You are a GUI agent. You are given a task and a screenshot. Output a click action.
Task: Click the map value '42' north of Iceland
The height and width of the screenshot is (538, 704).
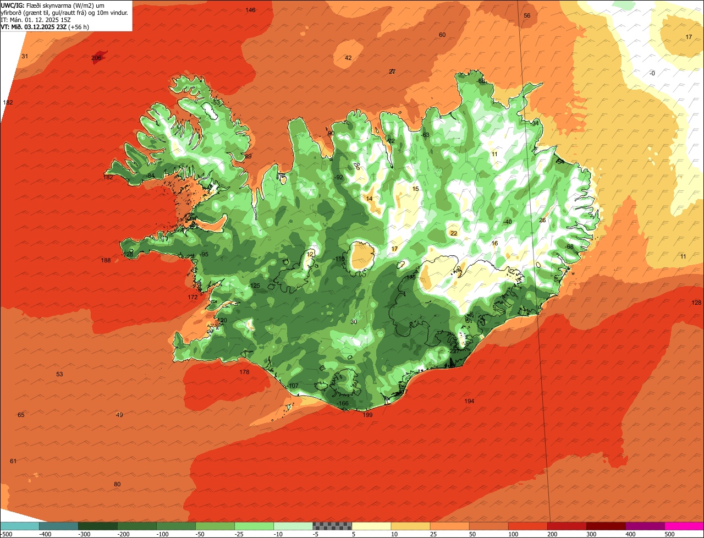coord(348,58)
